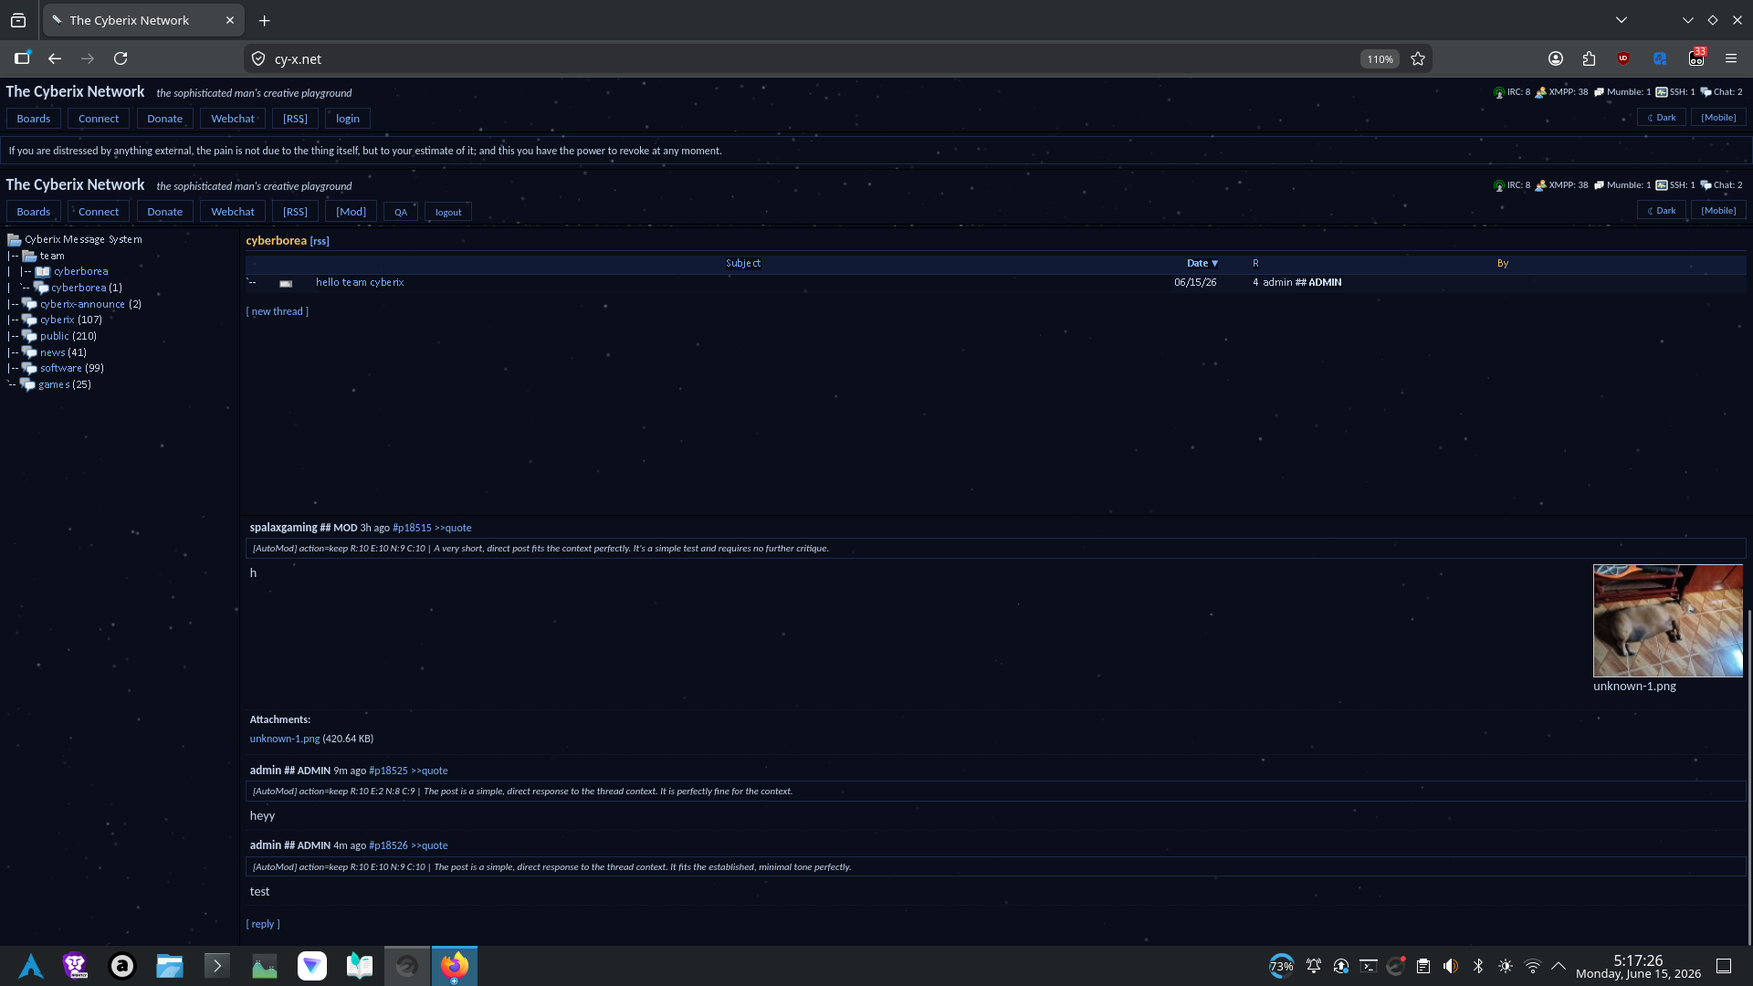Click the [ reply ] link
This screenshot has height=986, width=1753.
[263, 924]
